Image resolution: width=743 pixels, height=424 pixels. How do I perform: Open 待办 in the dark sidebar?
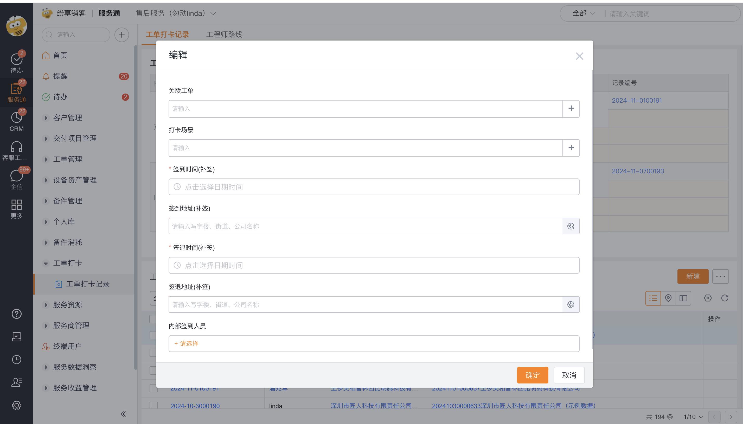[x=16, y=63]
